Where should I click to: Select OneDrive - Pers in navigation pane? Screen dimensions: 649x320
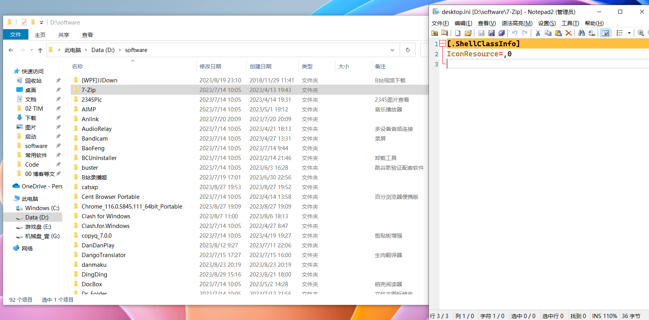(42, 186)
